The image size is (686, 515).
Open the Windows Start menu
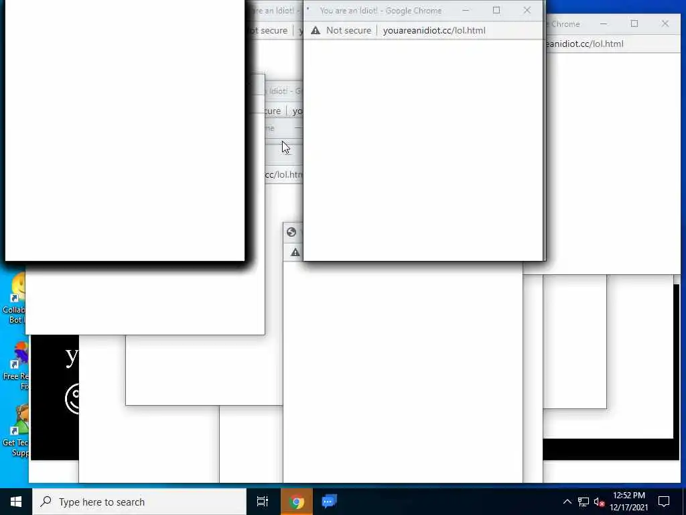[x=16, y=502]
